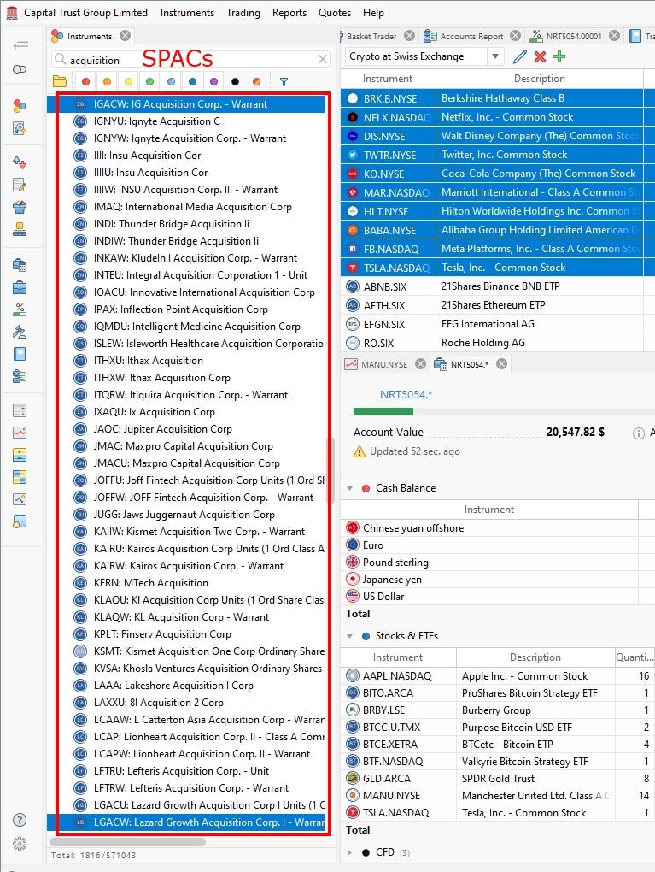This screenshot has width=655, height=872.
Task: Click the percent sidebar icon
Action: 20,309
